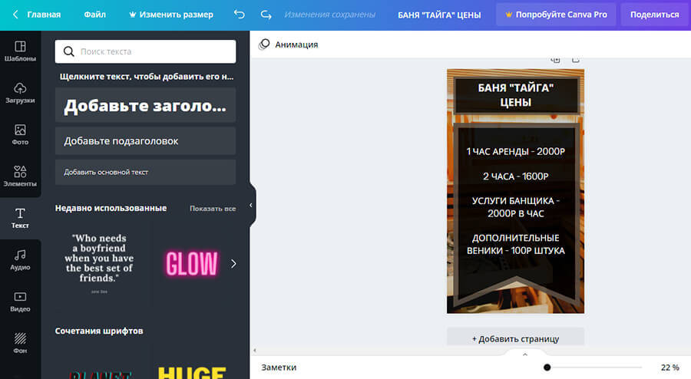Image resolution: width=691 pixels, height=379 pixels.
Task: Open the Шаблоны templates sidebar panel
Action: click(20, 51)
